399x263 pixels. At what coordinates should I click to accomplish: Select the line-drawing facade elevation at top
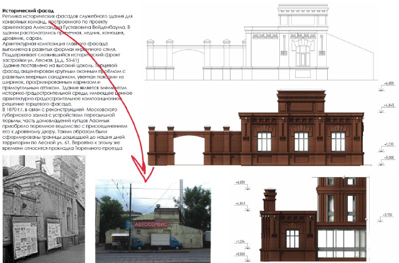260,42
